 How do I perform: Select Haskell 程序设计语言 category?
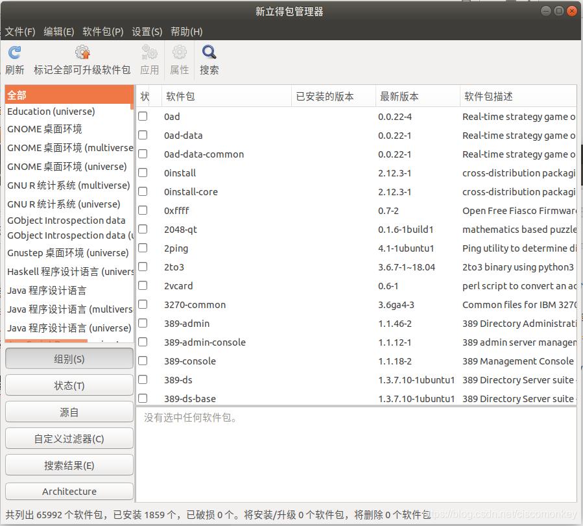coord(69,271)
